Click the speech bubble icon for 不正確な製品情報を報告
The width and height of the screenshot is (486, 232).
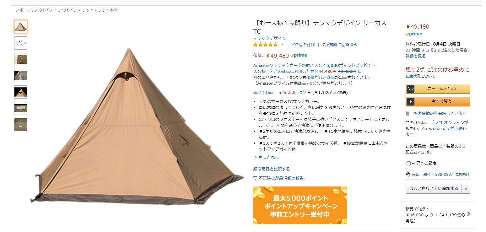click(255, 178)
